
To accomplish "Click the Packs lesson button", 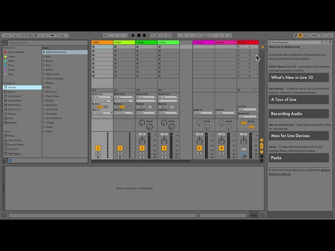I will (x=298, y=158).
